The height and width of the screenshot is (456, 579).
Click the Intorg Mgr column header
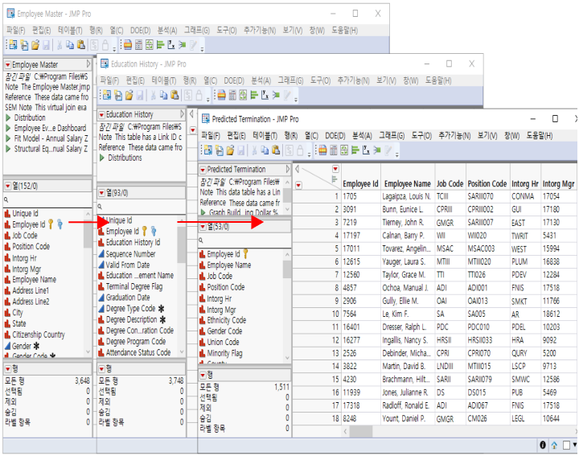pyautogui.click(x=558, y=184)
